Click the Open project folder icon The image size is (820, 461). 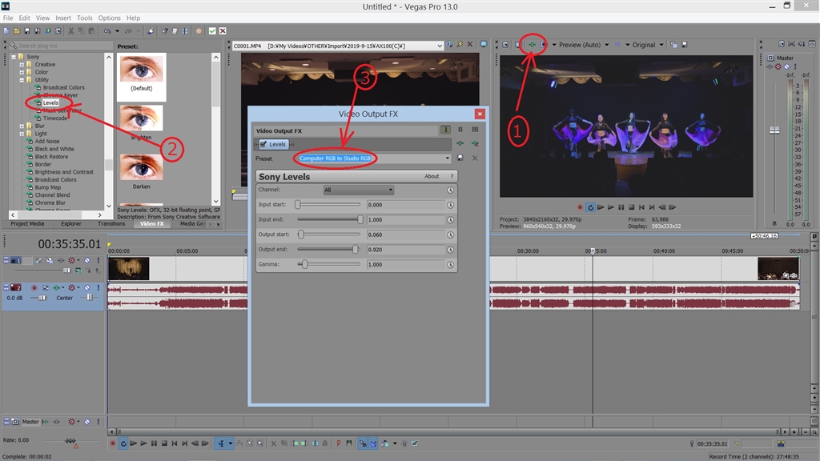point(17,31)
